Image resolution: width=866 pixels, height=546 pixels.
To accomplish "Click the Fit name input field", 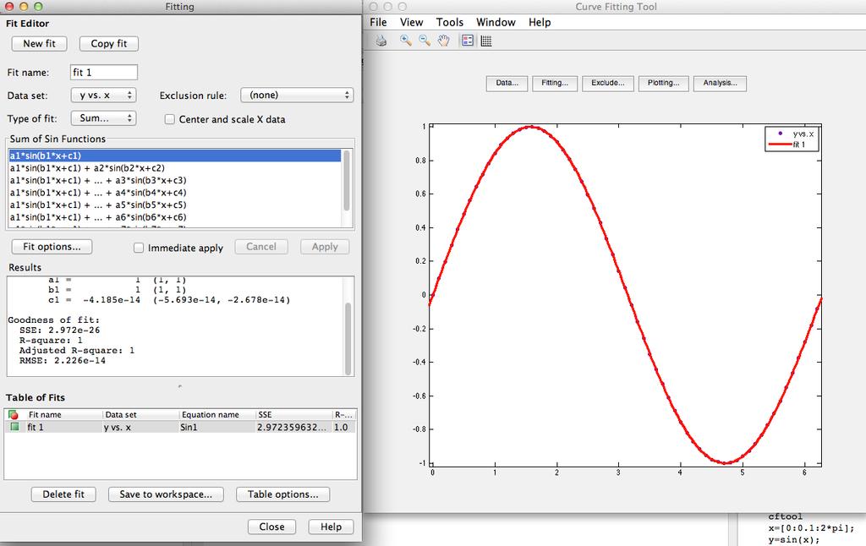I will point(104,73).
